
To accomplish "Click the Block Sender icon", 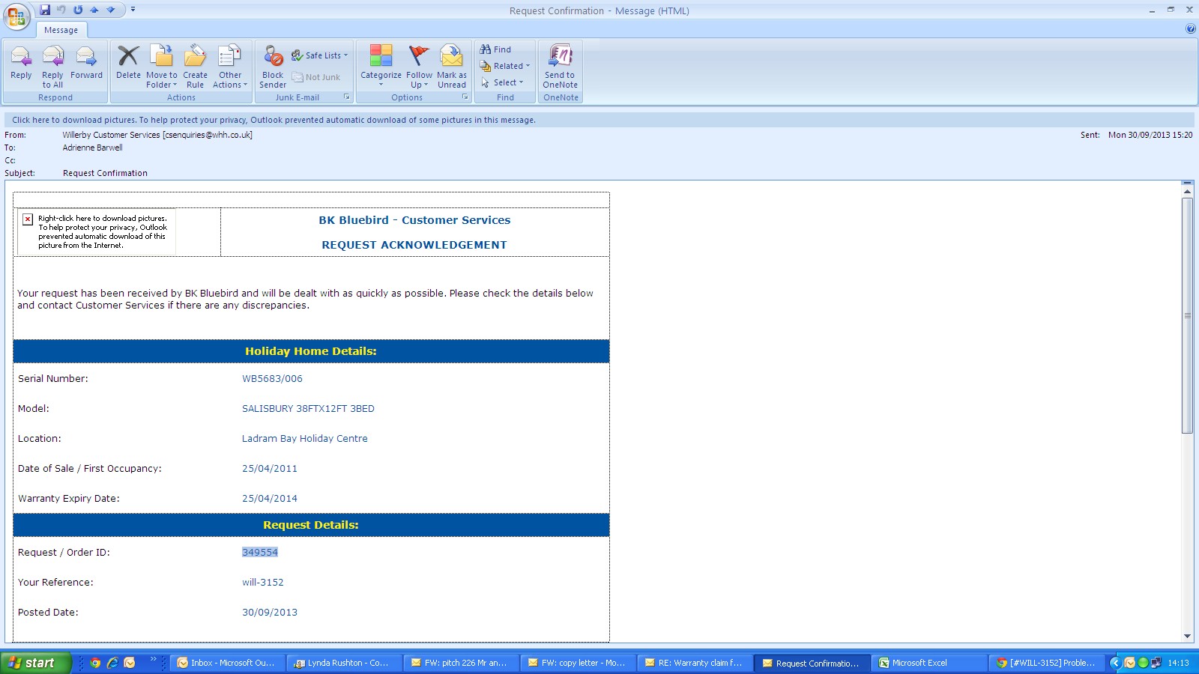I will (x=273, y=67).
